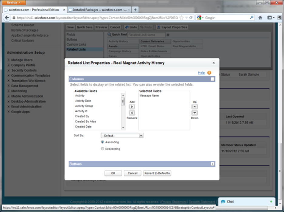Select the Descending radio button
This screenshot has width=284, height=212.
[x=103, y=149]
